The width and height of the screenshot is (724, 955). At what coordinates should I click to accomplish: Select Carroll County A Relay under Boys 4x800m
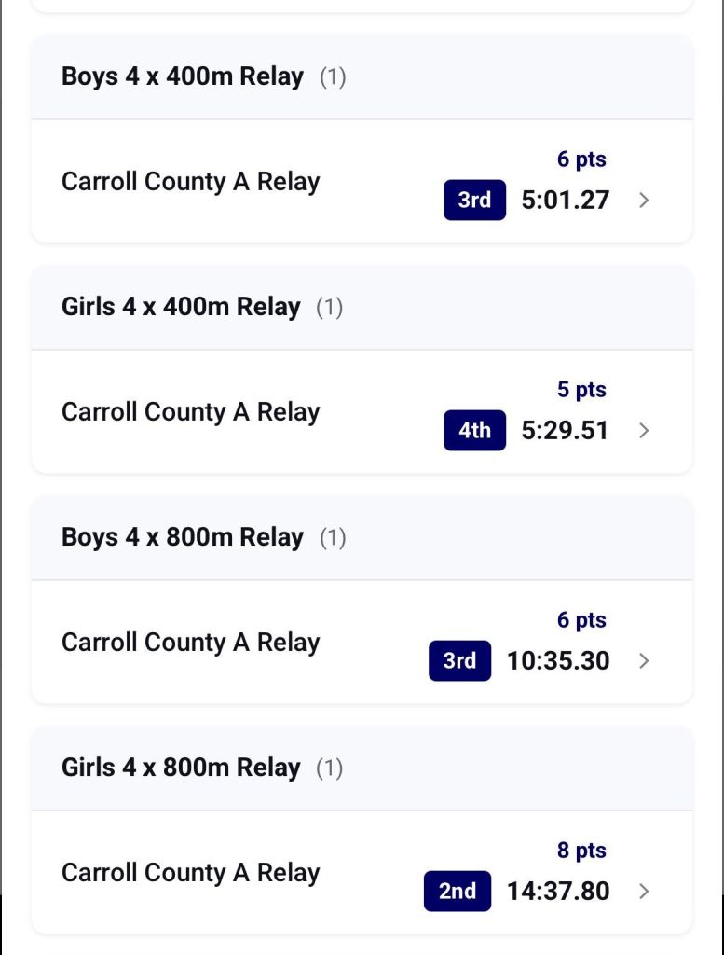190,643
